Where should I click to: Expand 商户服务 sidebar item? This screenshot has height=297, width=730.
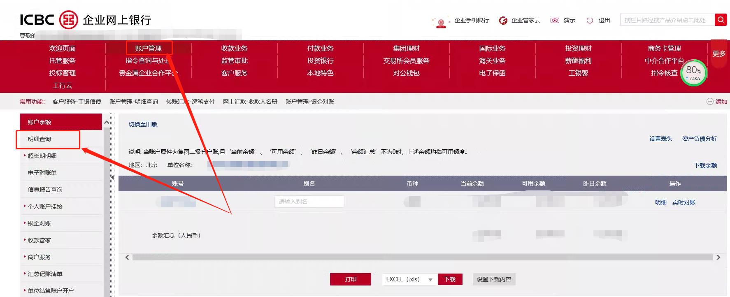click(37, 257)
